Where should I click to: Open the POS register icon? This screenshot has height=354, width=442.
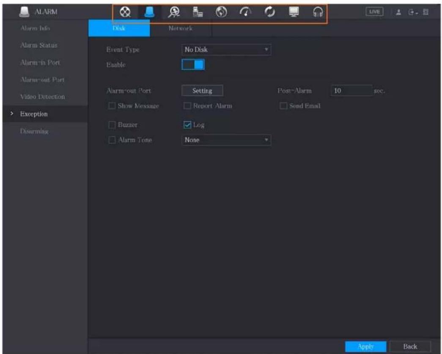(198, 12)
